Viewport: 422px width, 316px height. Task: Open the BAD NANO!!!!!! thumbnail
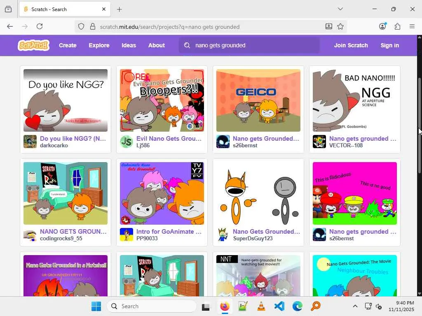point(355,100)
